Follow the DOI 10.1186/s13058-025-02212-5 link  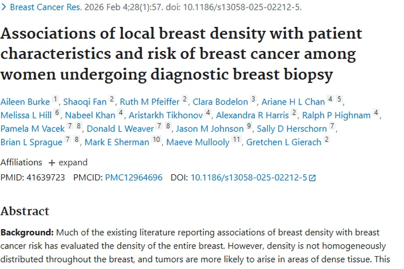[248, 178]
